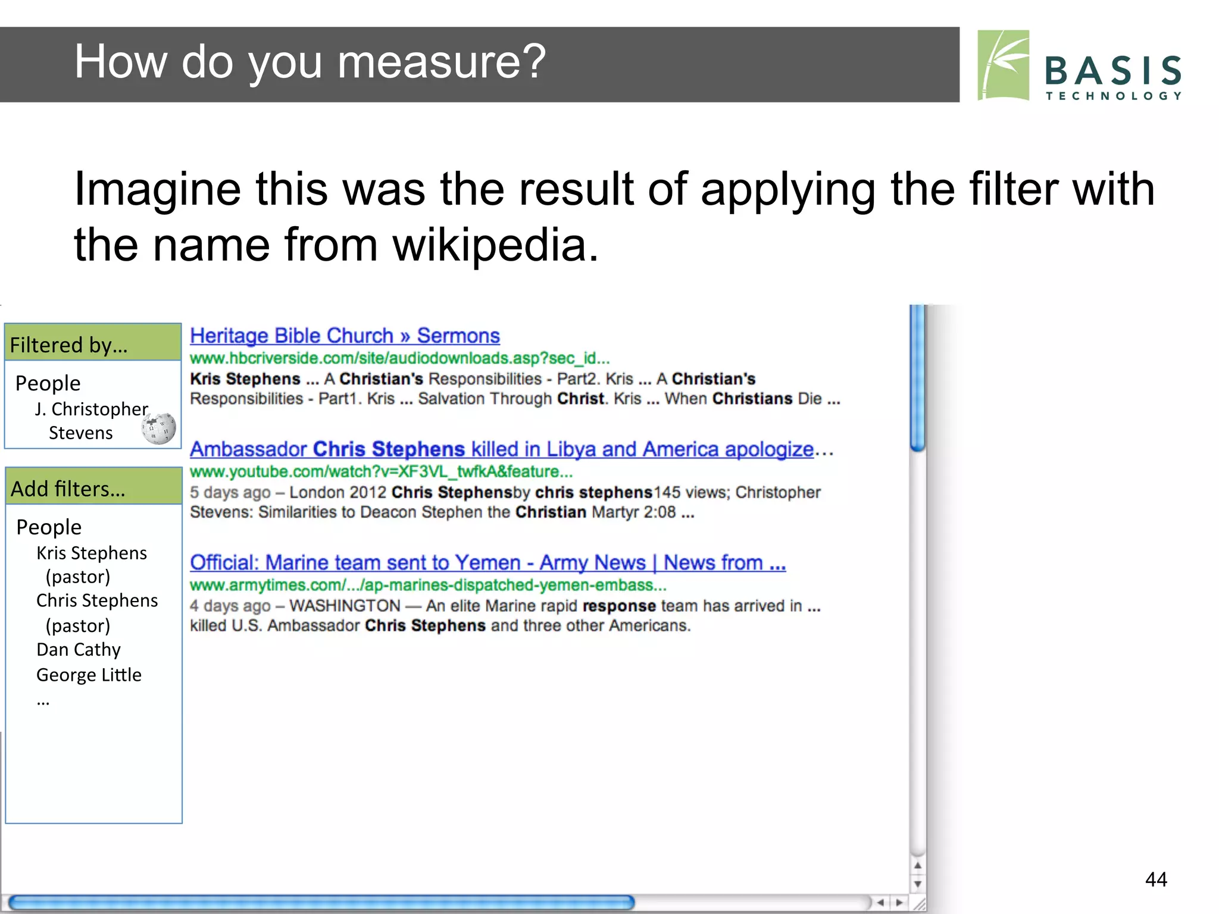
Task: Add the Chris Stephens (pastor) filter
Action: (96, 613)
